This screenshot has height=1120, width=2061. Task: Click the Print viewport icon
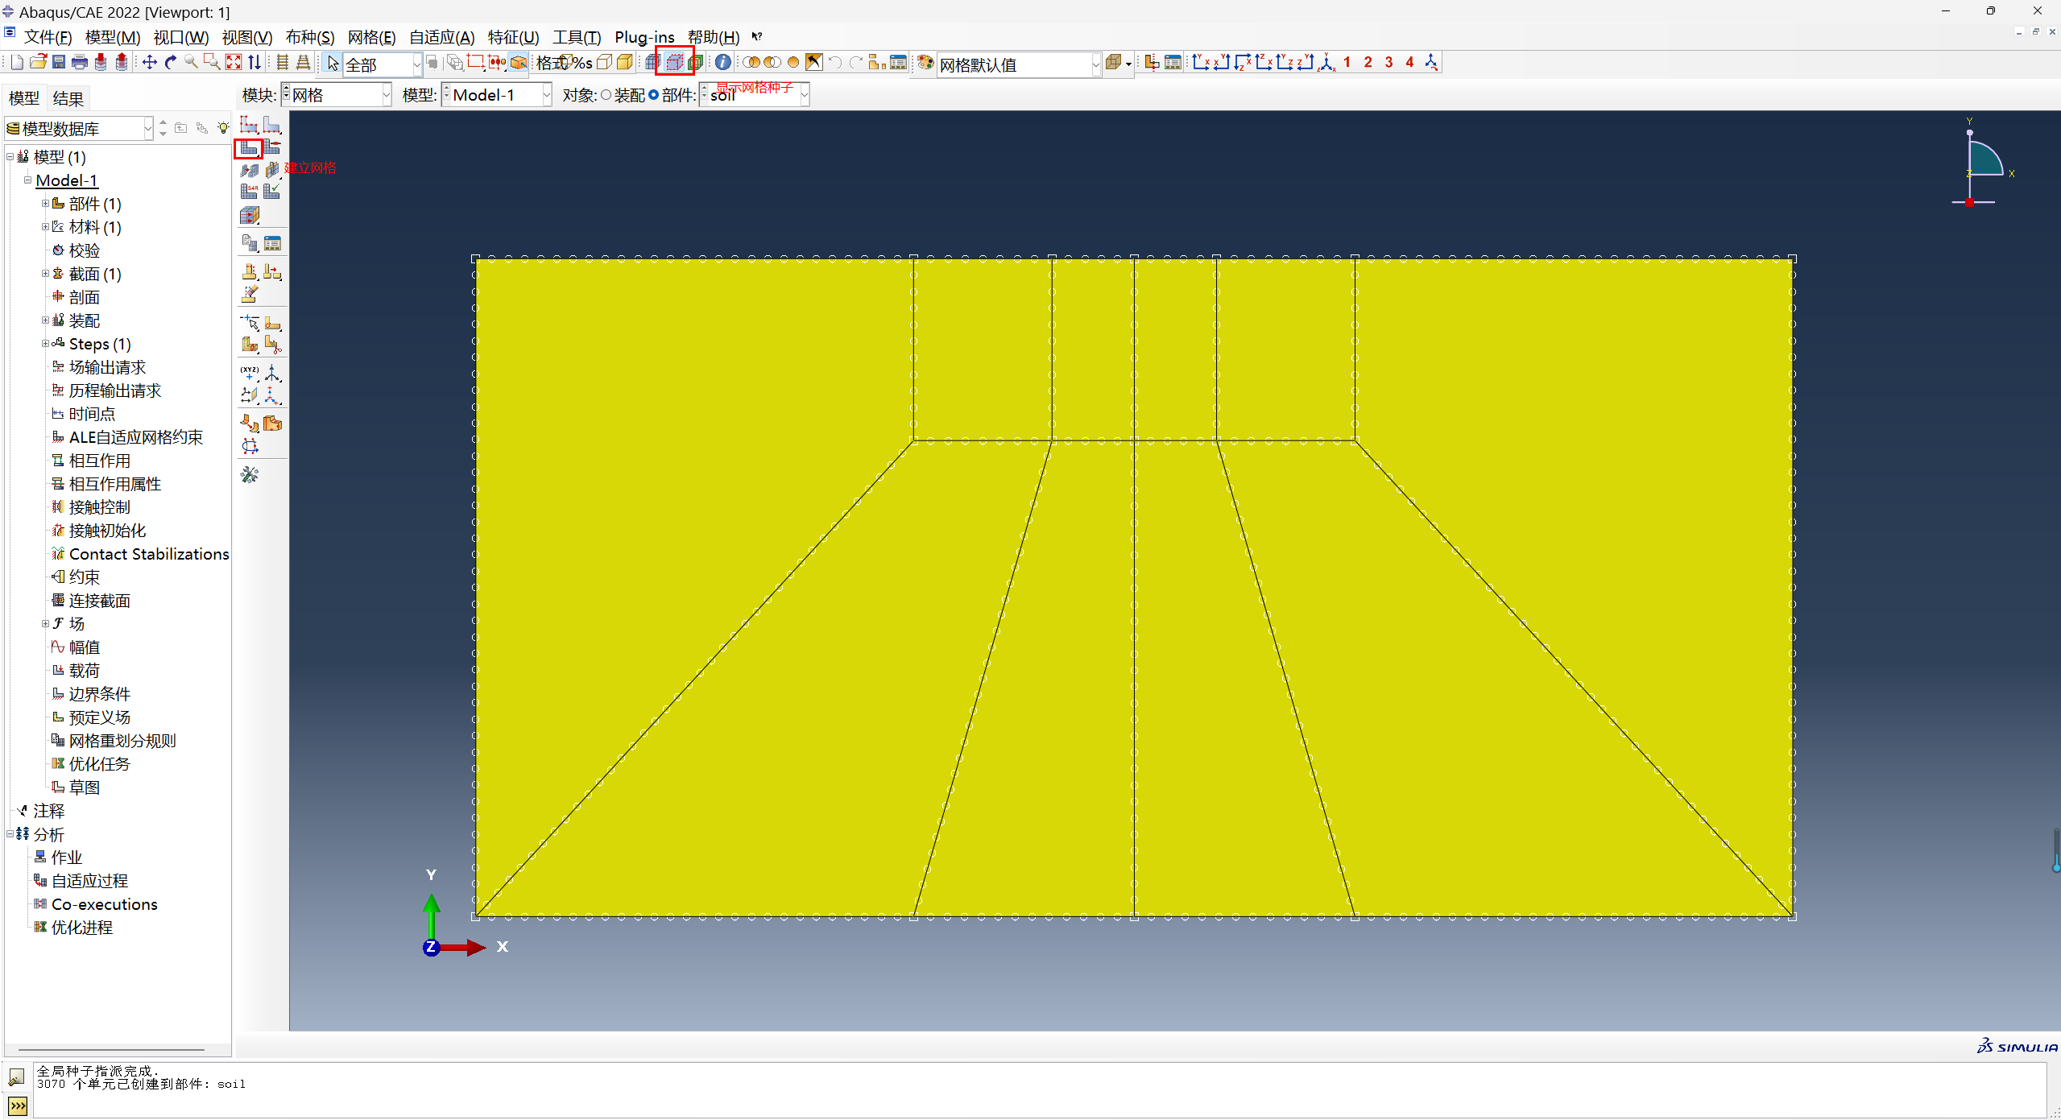tap(80, 62)
